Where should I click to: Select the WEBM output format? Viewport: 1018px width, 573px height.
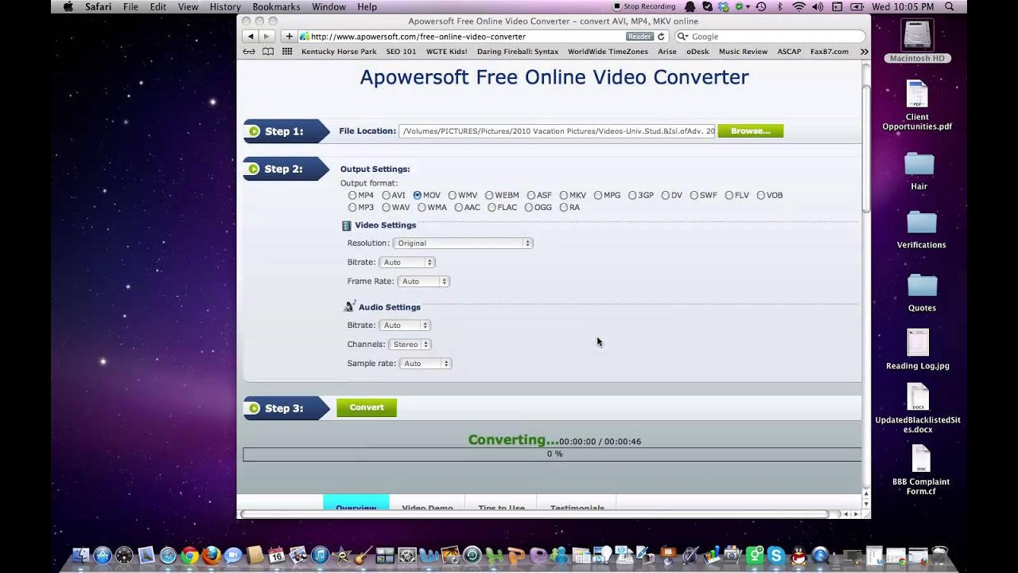pyautogui.click(x=489, y=195)
